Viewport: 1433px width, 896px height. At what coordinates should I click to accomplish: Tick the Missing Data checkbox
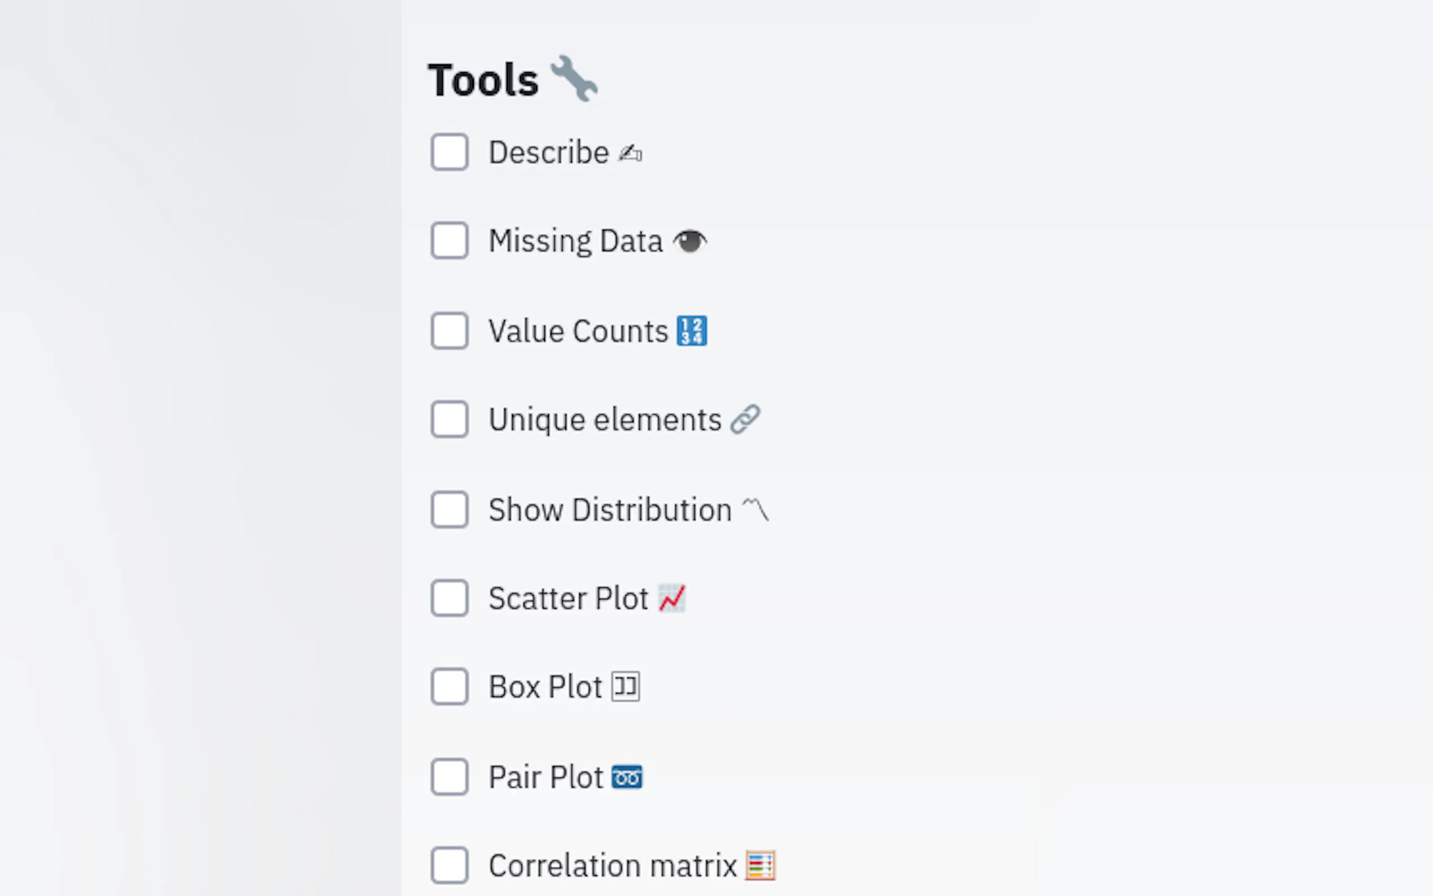click(450, 240)
